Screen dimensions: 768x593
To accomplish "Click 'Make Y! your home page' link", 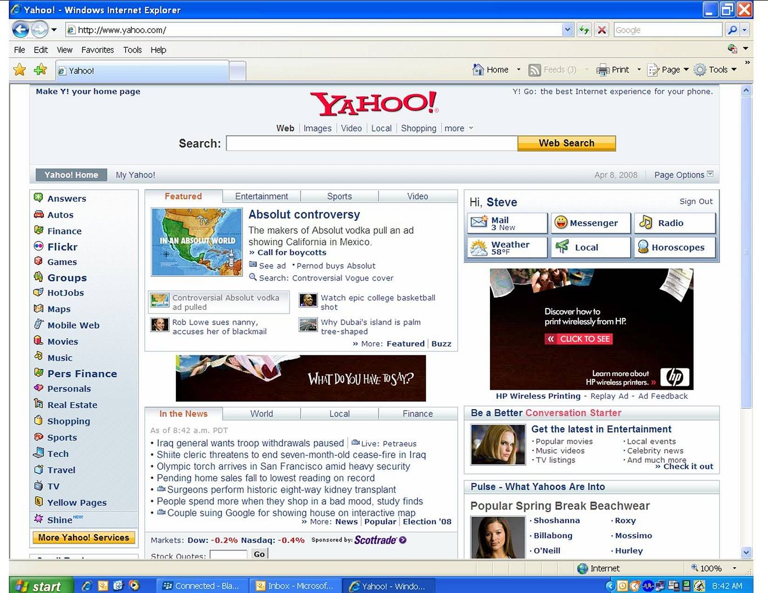I will pos(88,92).
